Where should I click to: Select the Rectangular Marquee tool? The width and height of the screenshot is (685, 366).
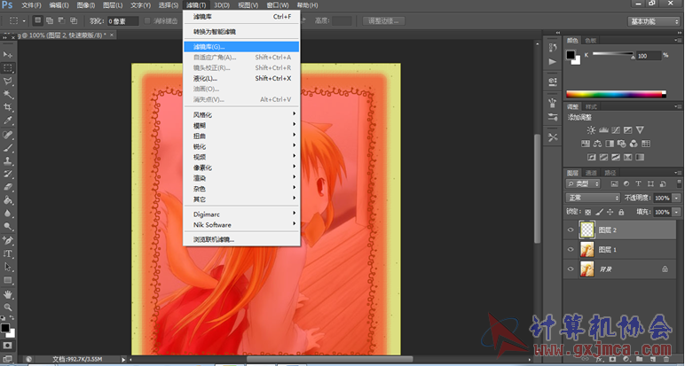8,68
